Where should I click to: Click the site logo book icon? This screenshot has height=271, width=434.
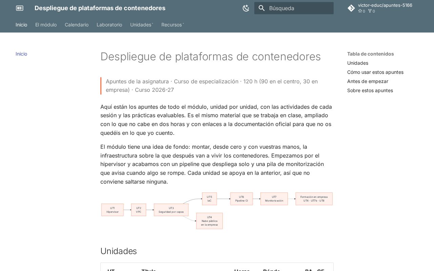(x=20, y=8)
